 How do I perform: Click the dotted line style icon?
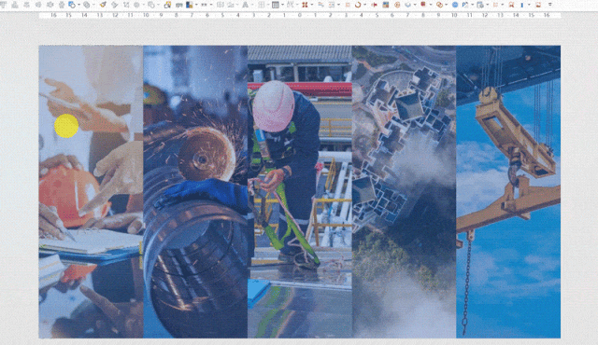[x=204, y=5]
